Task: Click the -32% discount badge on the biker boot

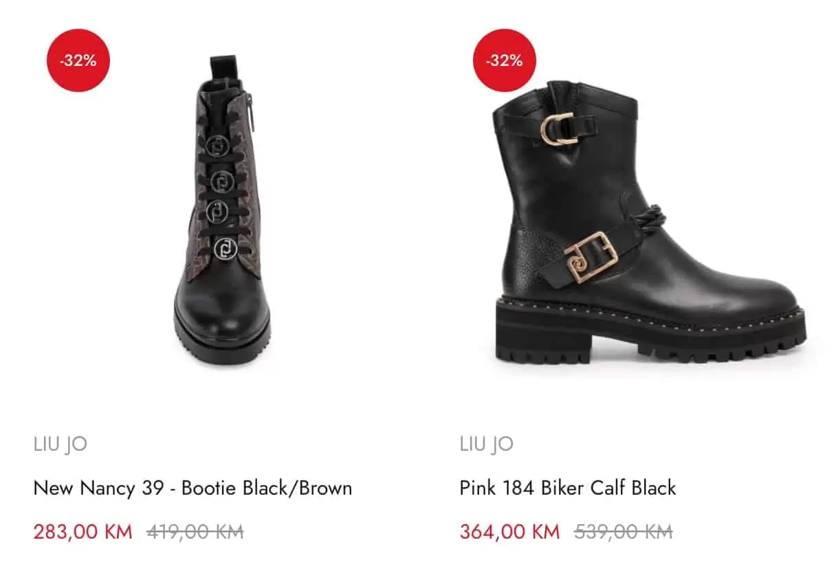Action: click(504, 60)
